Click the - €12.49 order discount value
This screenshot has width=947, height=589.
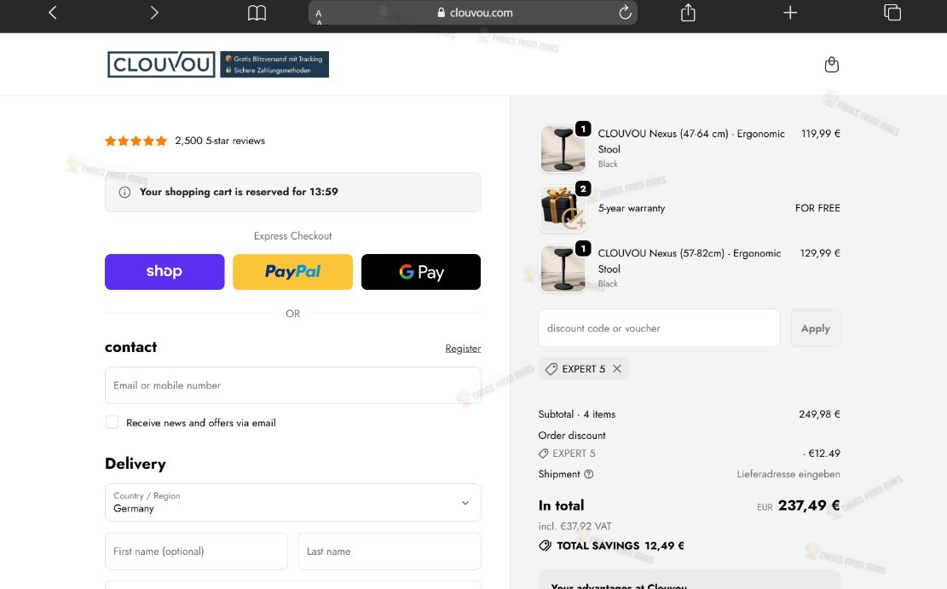tap(822, 453)
